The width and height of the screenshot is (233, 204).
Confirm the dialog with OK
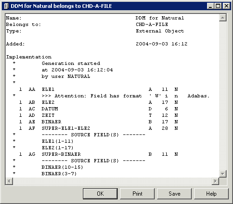click(100, 194)
